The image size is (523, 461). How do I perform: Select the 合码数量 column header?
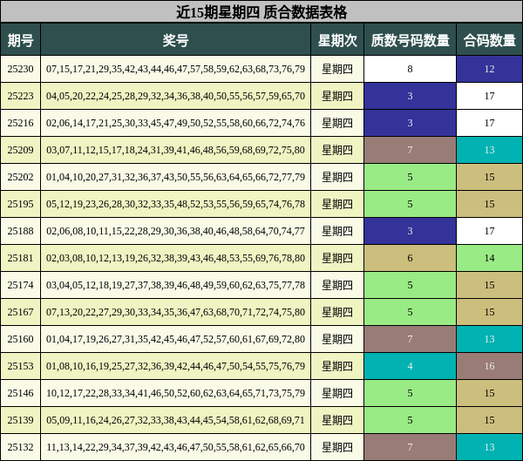[489, 41]
